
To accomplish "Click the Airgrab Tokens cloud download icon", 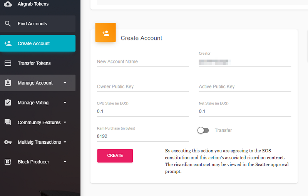I will (x=8, y=4).
